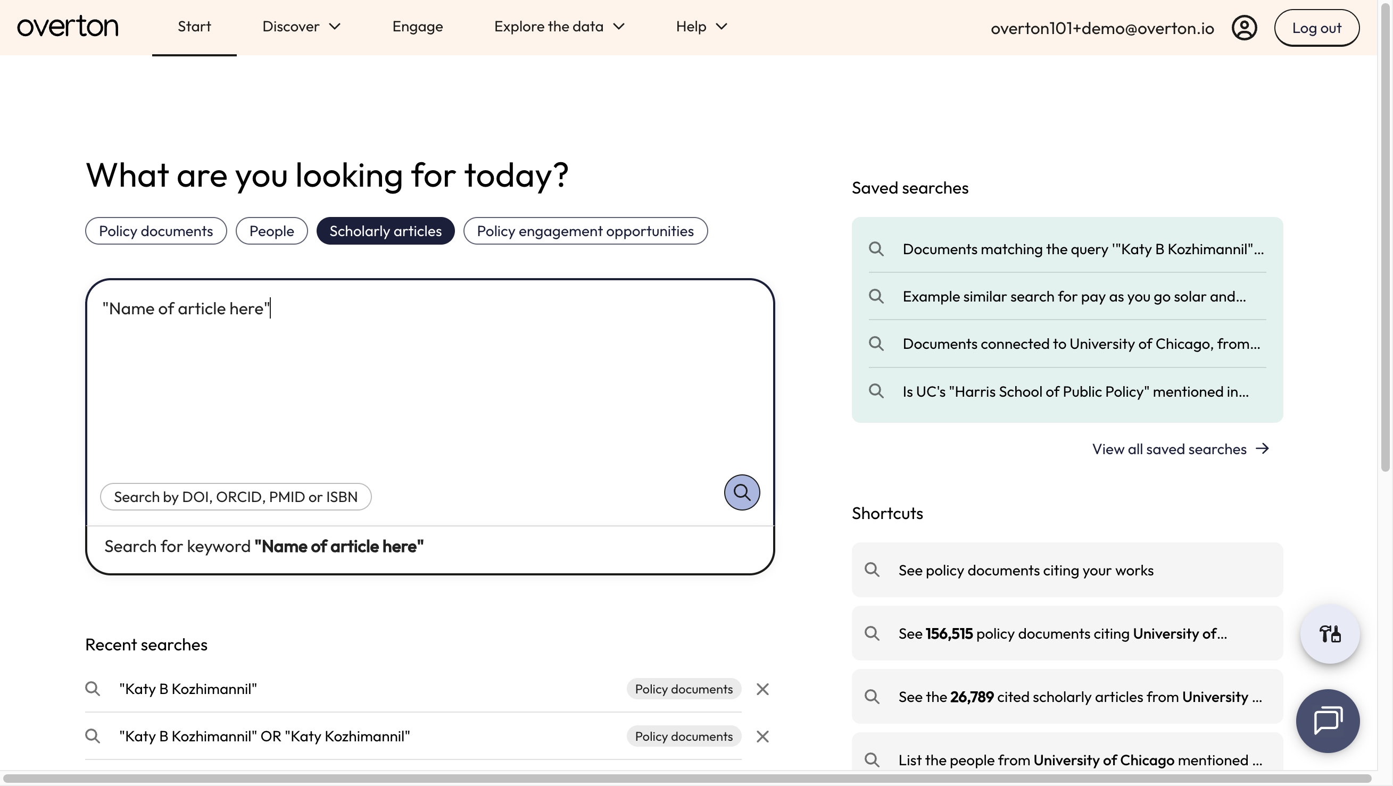Choose suggestion Search for keyword "Name of article here"
Viewport: 1393px width, 786px height.
430,547
